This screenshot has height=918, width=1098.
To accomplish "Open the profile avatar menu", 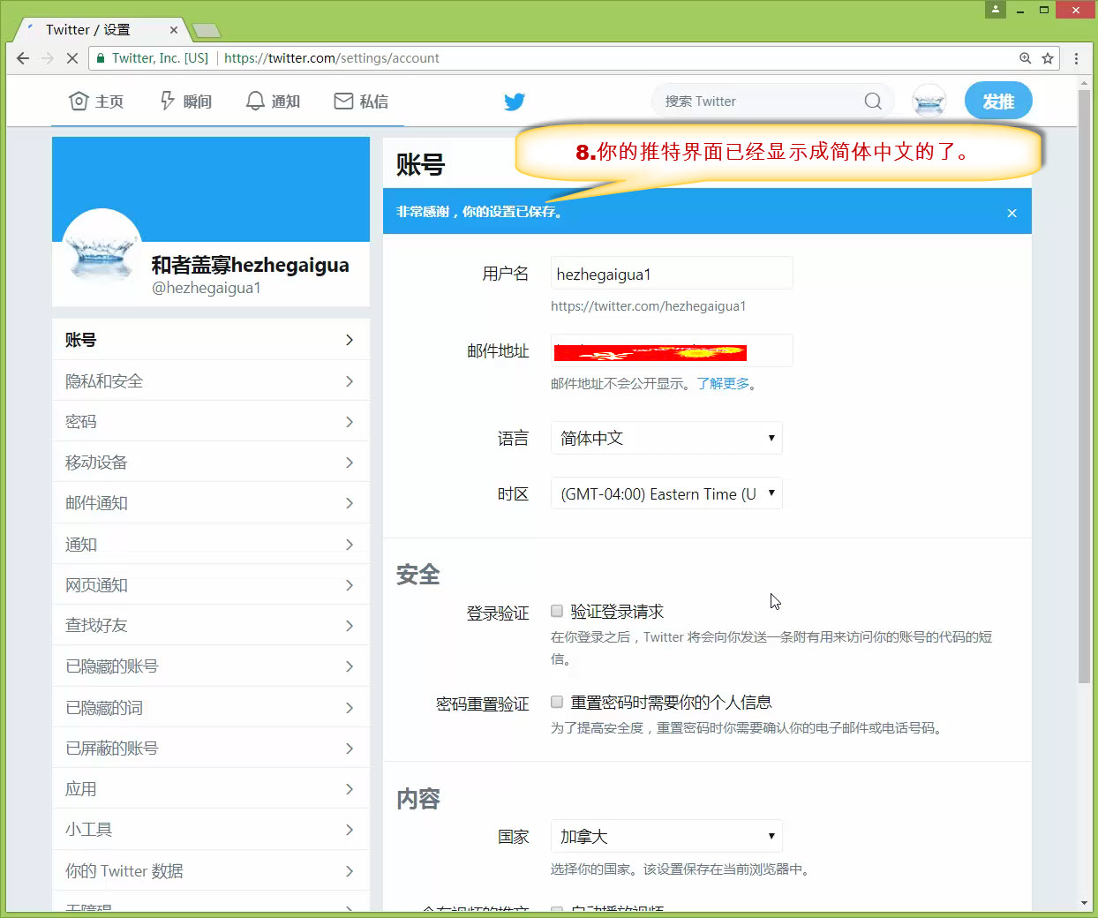I will pyautogui.click(x=929, y=102).
